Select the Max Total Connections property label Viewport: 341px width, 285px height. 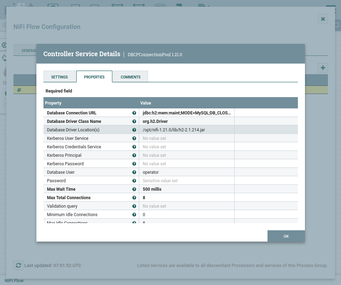click(69, 198)
